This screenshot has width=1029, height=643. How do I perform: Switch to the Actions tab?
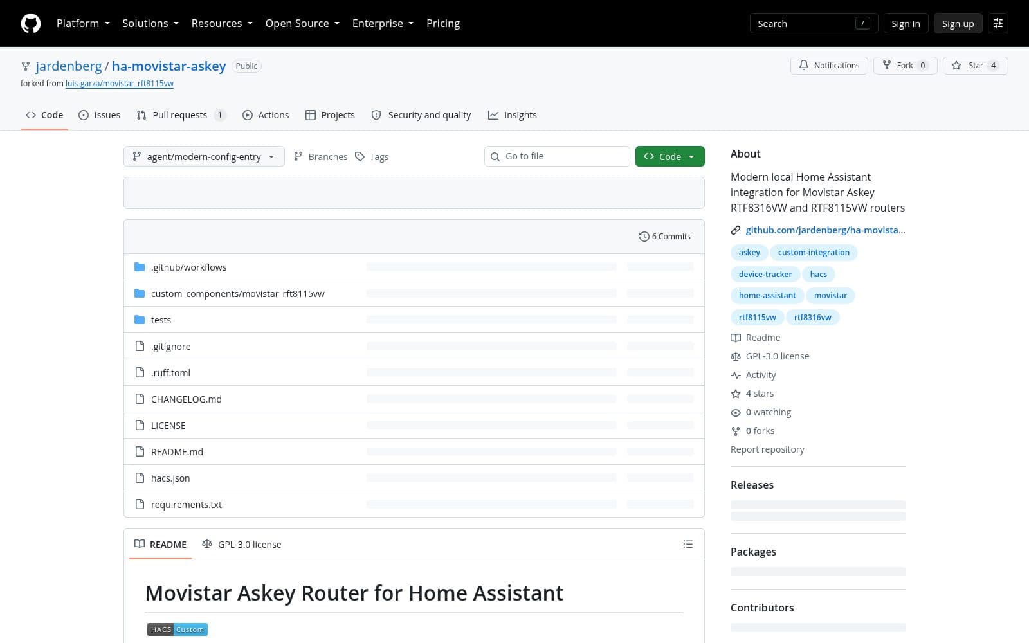pos(266,115)
